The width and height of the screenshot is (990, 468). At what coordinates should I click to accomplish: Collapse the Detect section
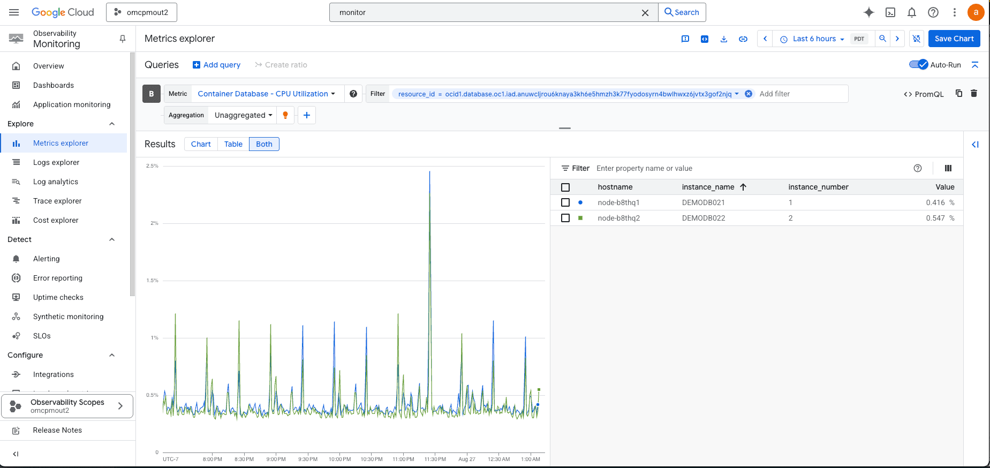click(x=112, y=239)
